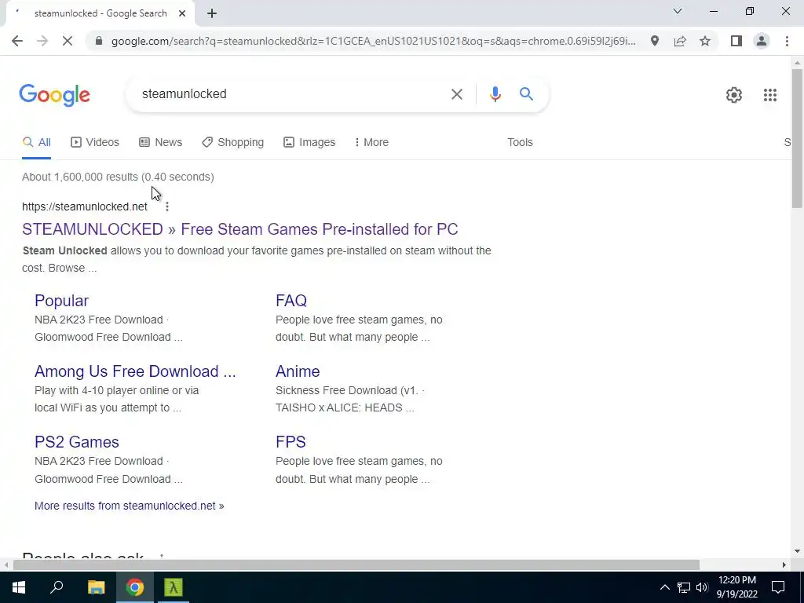Viewport: 804px width, 603px height.
Task: Click the scroll down arrow
Action: pos(797,551)
